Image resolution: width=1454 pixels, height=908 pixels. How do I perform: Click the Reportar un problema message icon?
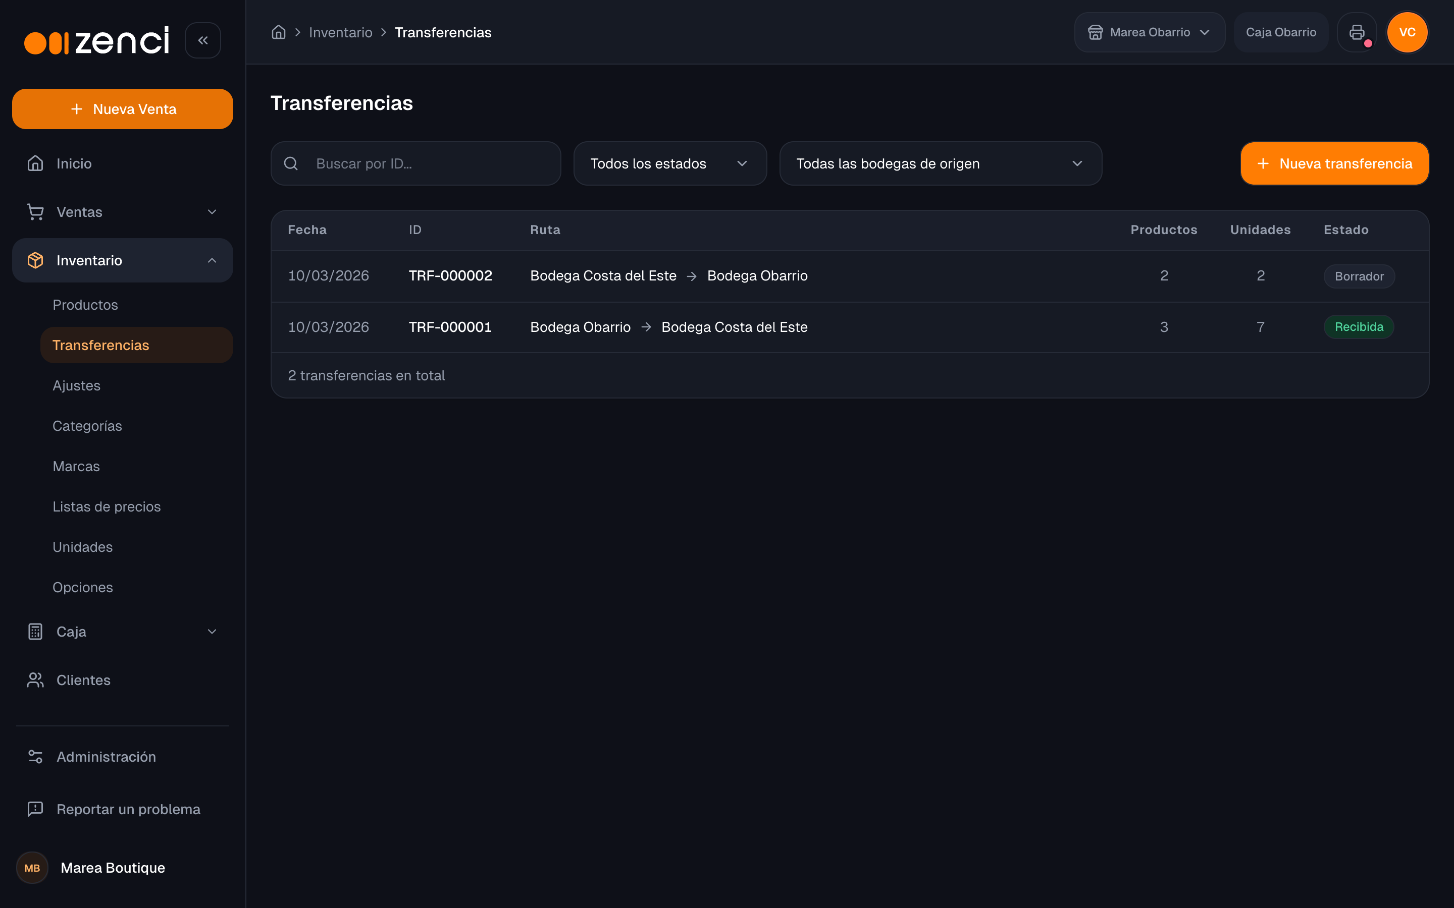35,809
